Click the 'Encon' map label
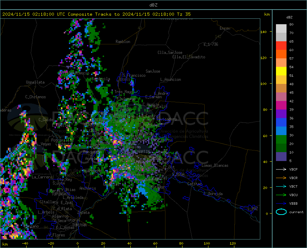Image resolution: width=307 pixels, height=248 pixels. point(225,28)
